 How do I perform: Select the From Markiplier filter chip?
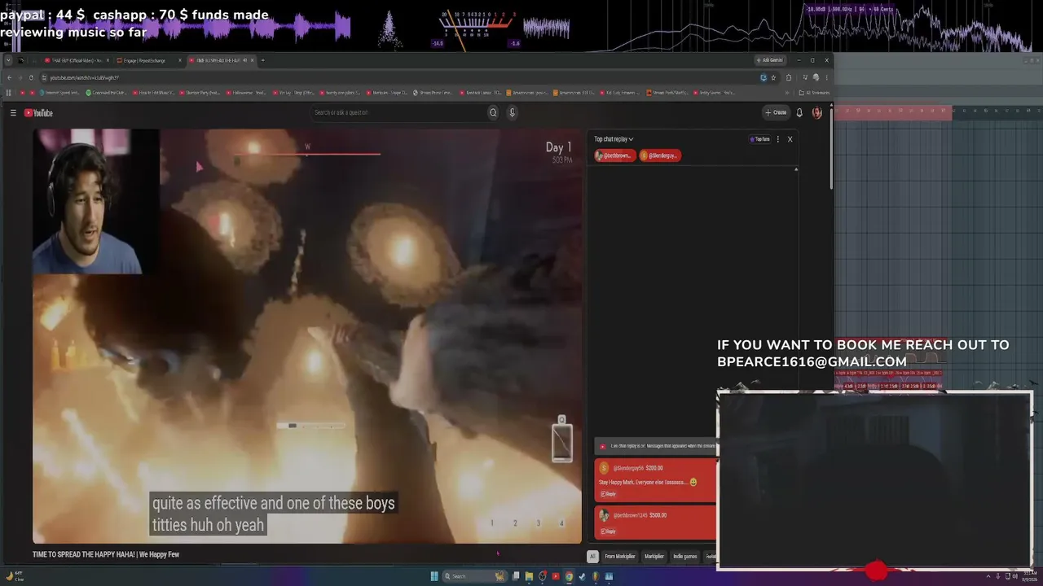pyautogui.click(x=619, y=557)
